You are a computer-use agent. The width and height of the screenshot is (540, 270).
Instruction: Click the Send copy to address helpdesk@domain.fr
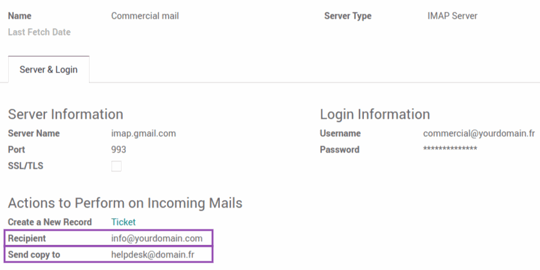pyautogui.click(x=153, y=254)
